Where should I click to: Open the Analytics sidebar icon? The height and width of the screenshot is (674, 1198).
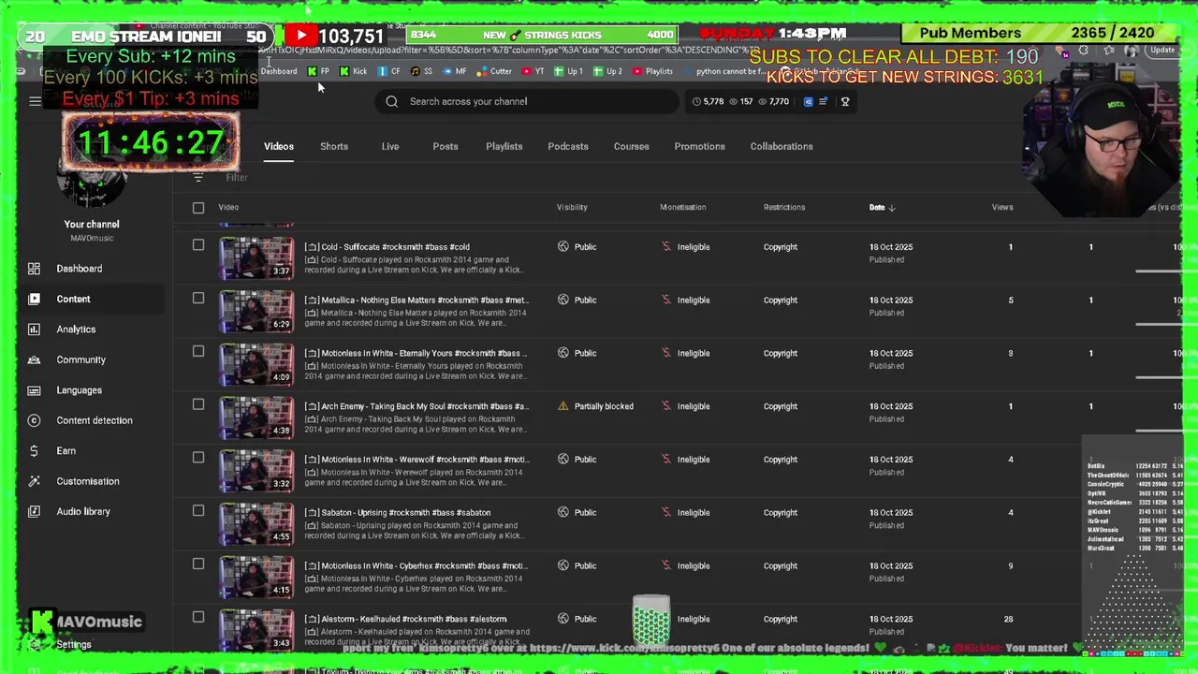click(x=34, y=330)
